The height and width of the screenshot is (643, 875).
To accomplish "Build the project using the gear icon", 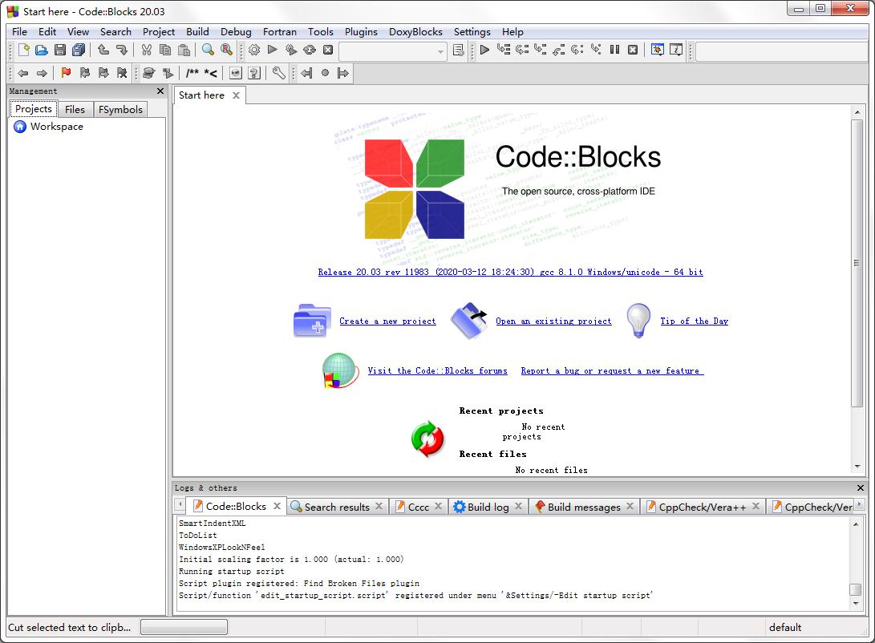I will [x=254, y=50].
